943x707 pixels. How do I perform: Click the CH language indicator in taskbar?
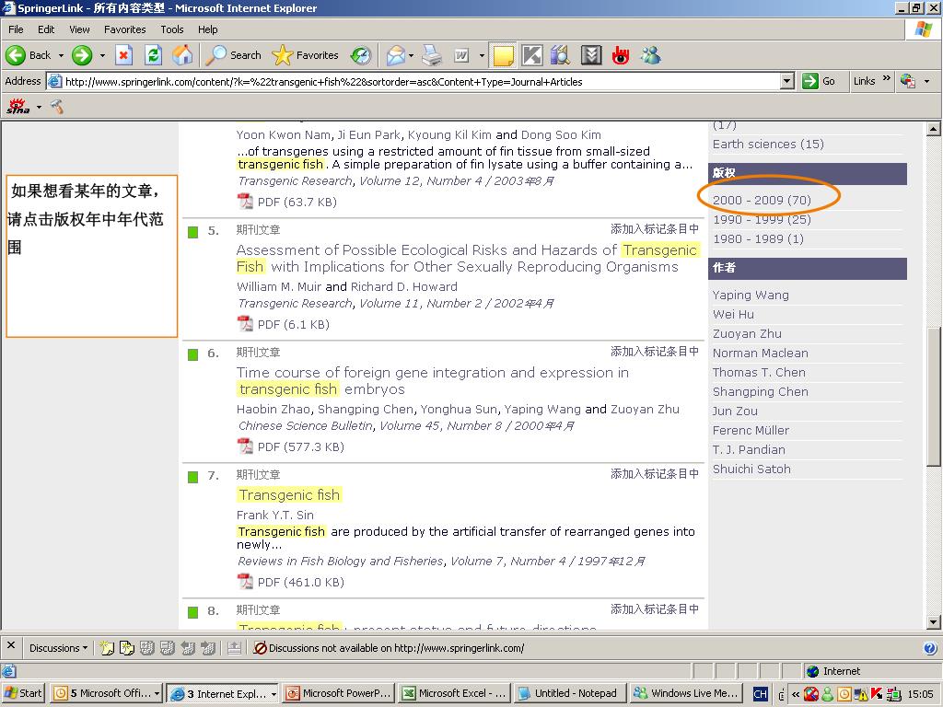[760, 694]
